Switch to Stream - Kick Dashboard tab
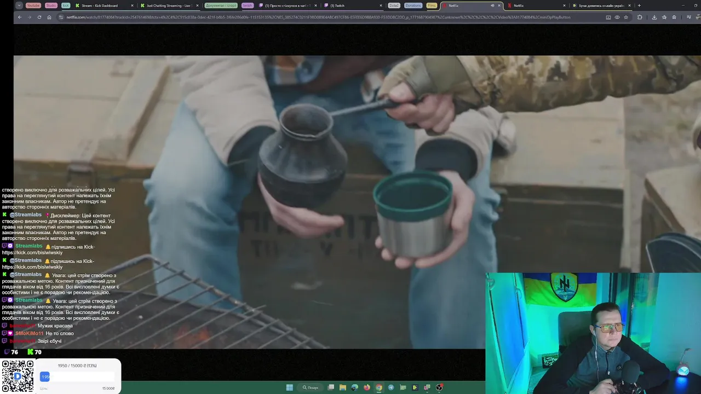 (104, 5)
